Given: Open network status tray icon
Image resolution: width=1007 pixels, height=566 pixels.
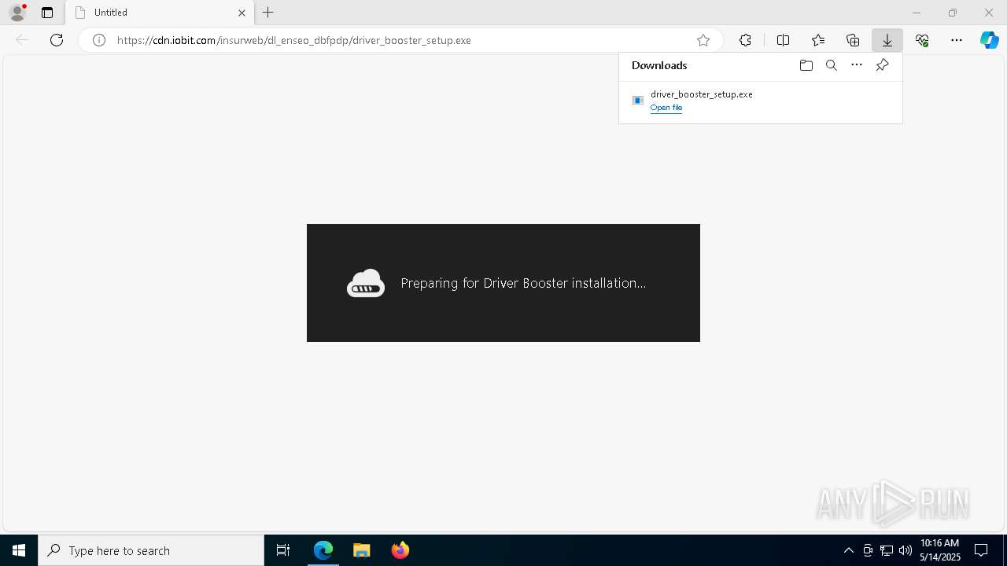Looking at the screenshot, I should click(887, 550).
